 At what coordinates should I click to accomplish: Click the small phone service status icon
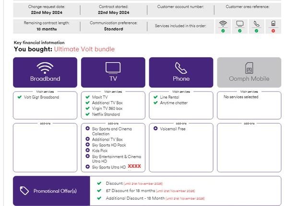click(256, 24)
